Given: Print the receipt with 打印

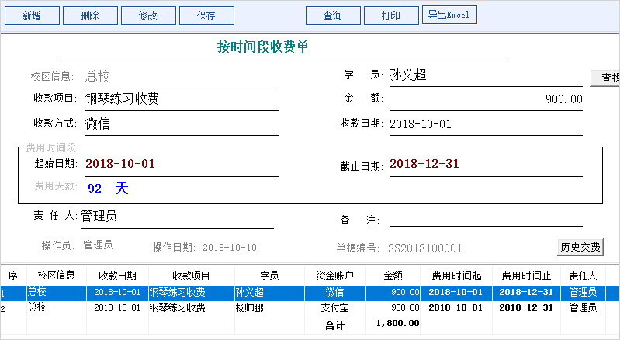Looking at the screenshot, I should [391, 16].
